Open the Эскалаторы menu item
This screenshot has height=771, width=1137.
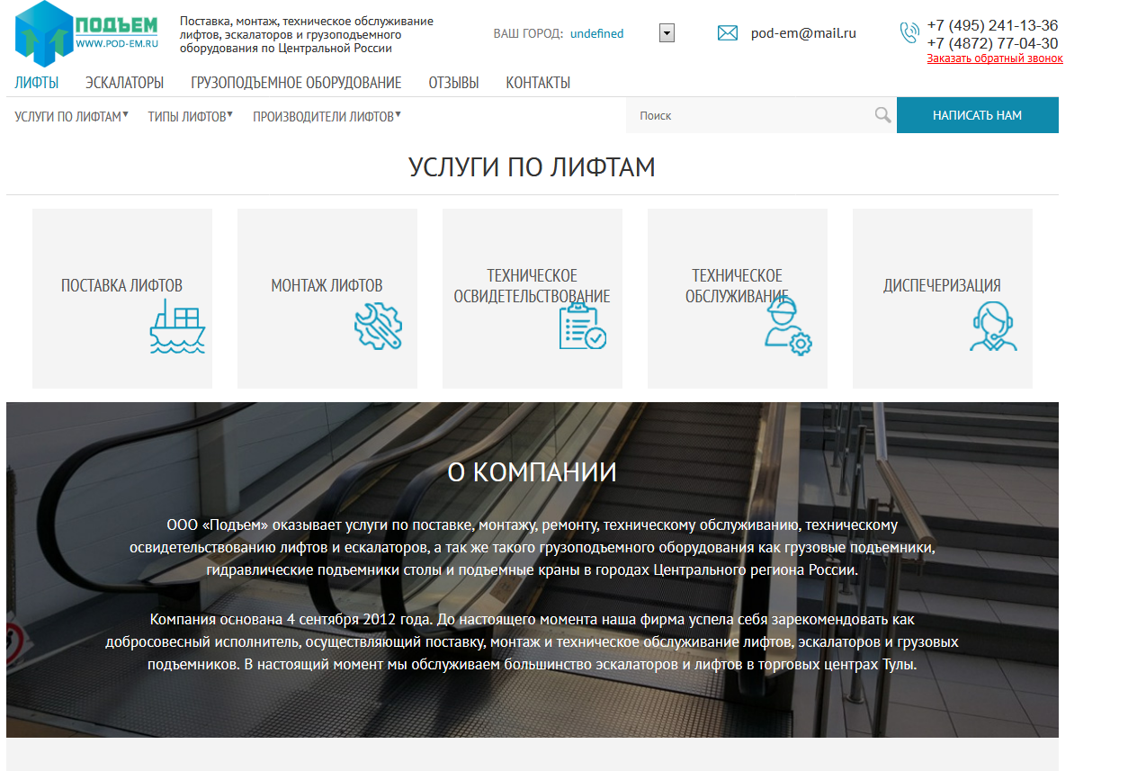(x=125, y=83)
